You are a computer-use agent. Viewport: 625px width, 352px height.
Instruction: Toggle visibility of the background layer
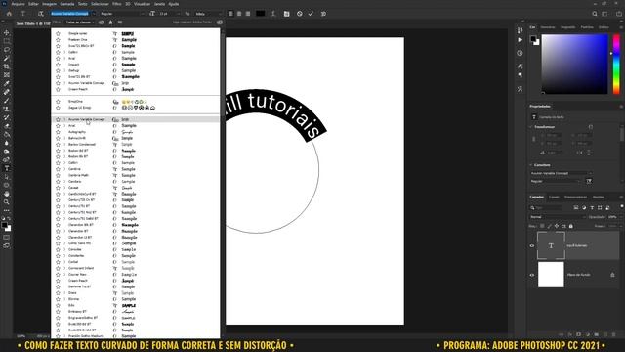tap(531, 275)
